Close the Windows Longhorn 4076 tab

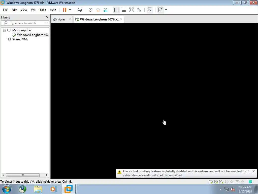point(121,19)
